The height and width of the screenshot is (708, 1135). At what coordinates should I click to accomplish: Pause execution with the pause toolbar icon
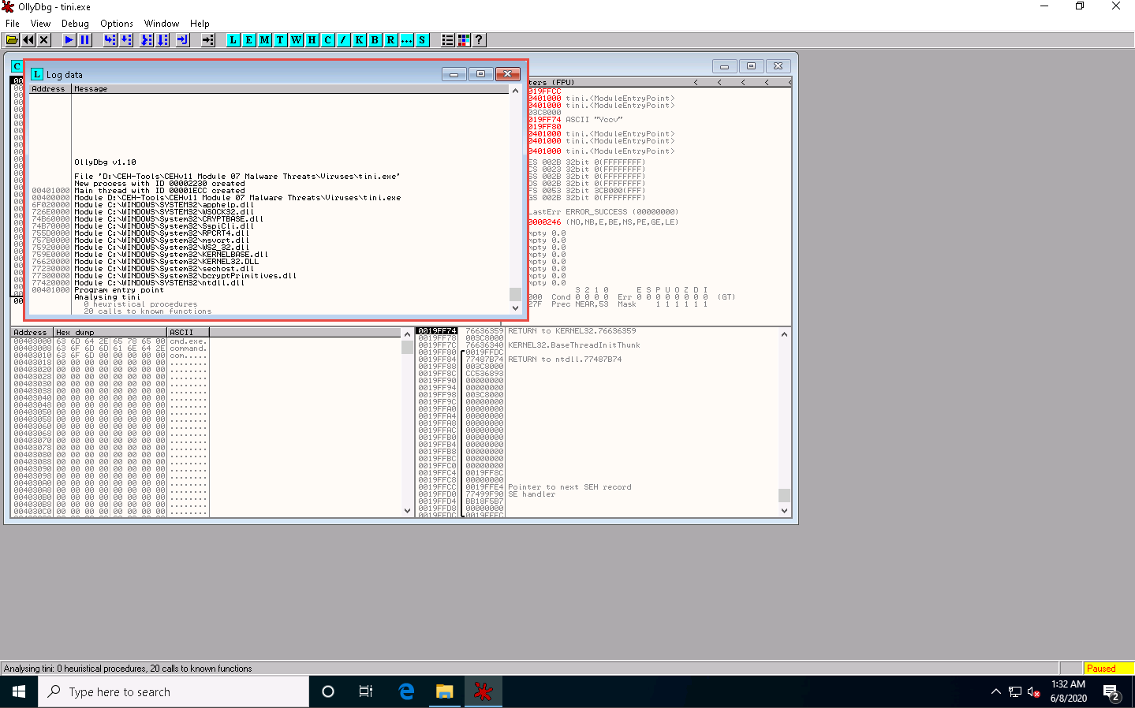85,39
